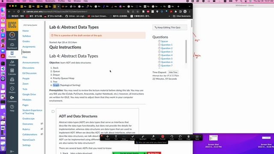Open Account in Canvas global navigation
The height and width of the screenshot is (154, 274).
12,36
